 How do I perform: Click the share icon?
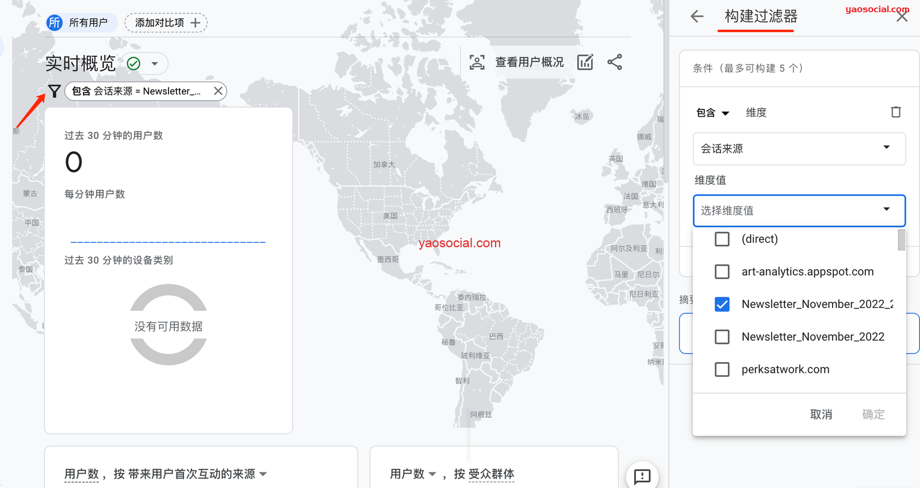615,62
